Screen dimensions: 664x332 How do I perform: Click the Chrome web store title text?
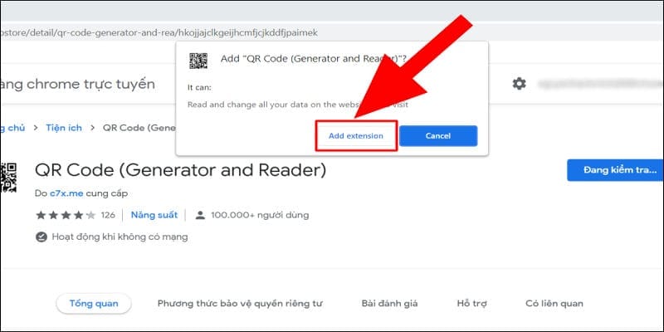pos(77,84)
